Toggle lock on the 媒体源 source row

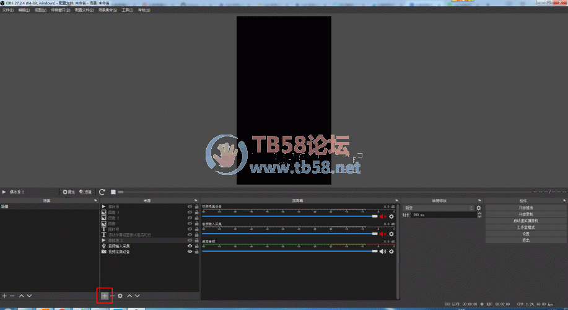197,206
